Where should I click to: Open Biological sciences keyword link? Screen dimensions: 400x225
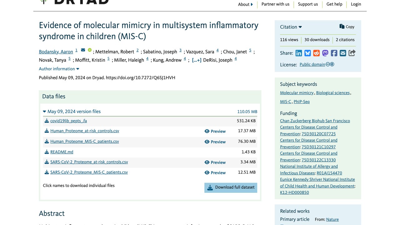333,93
